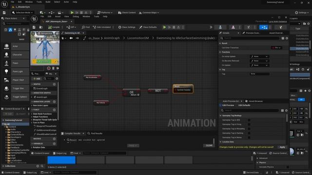Image resolution: width=312 pixels, height=175 pixels.
Task: Click CLEAR in Compiler Results
Action: pos(209,146)
